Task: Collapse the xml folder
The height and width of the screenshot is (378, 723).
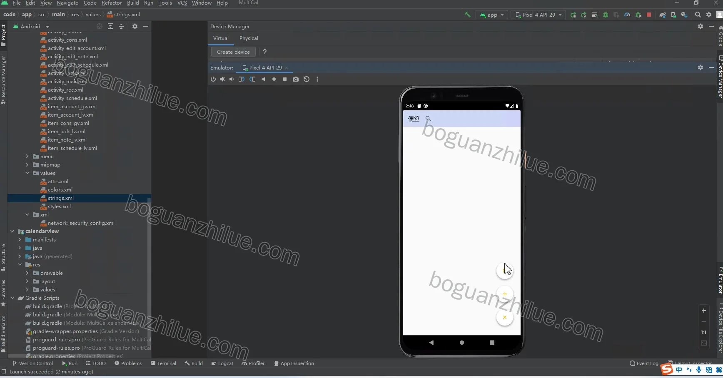Action: pyautogui.click(x=27, y=215)
